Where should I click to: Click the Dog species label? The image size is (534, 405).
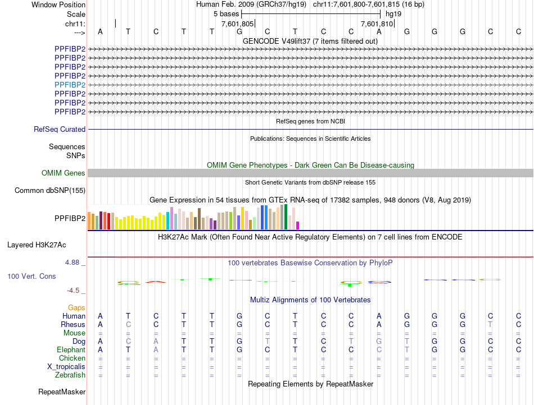pos(79,342)
